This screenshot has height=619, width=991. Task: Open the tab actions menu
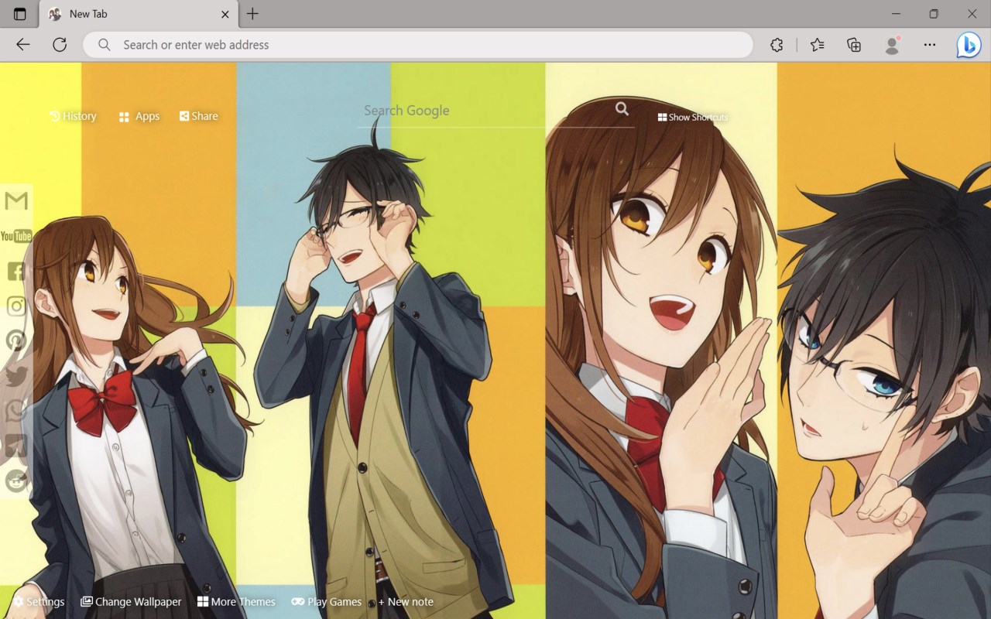(x=20, y=14)
